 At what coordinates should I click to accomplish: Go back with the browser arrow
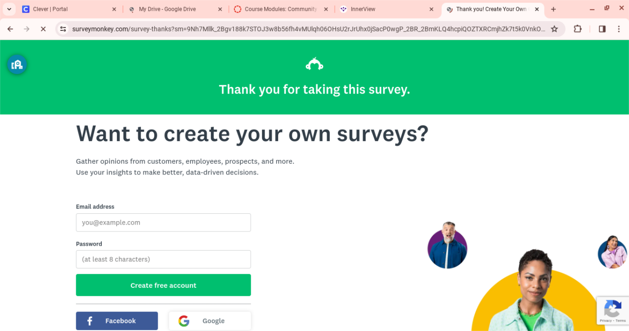[x=10, y=29]
